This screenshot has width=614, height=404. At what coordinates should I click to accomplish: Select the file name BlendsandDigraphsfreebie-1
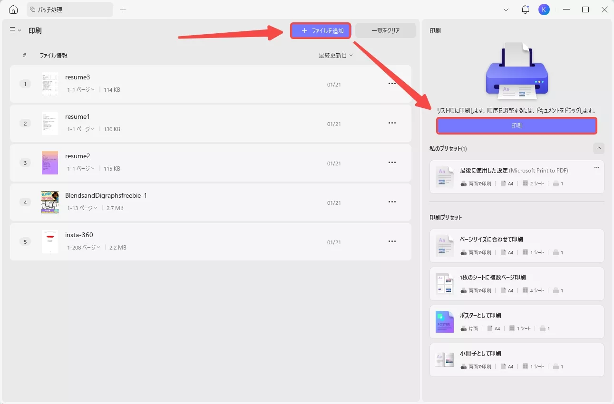coord(106,195)
